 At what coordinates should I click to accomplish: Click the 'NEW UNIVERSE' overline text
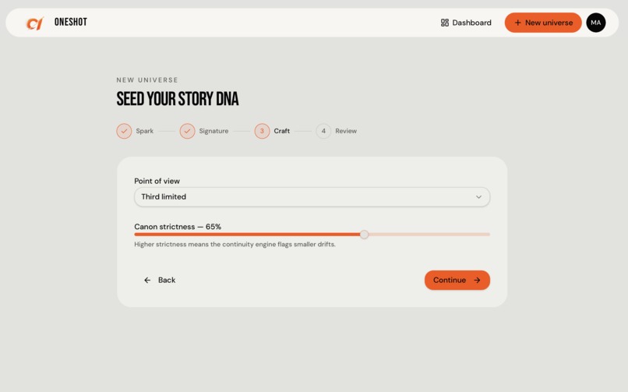click(x=147, y=80)
